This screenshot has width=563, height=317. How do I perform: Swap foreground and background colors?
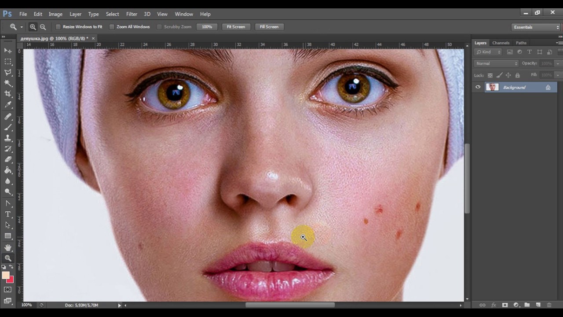(11, 267)
